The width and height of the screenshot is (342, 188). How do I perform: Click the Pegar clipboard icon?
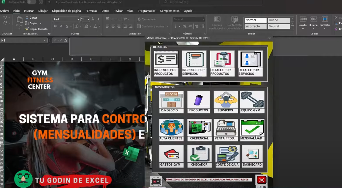19,20
